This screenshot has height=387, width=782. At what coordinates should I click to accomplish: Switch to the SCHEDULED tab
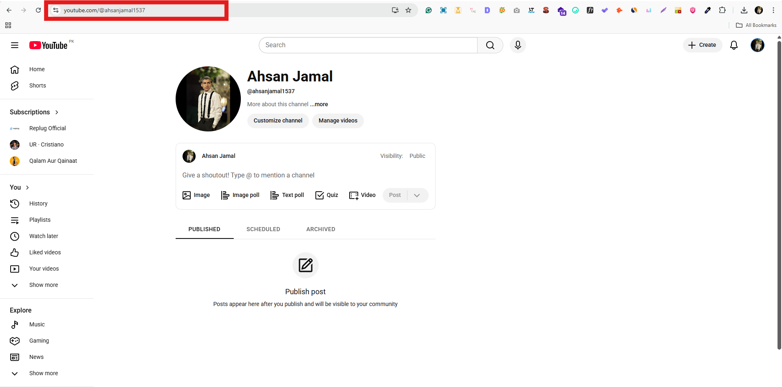click(263, 229)
